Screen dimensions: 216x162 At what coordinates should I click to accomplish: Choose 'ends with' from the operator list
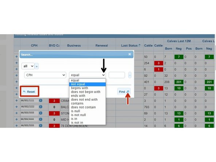coord(87,96)
